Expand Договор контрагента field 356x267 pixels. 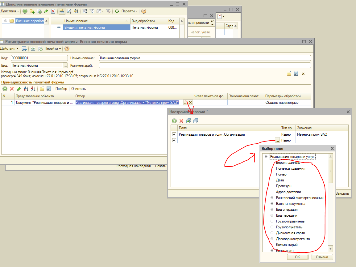point(272,239)
